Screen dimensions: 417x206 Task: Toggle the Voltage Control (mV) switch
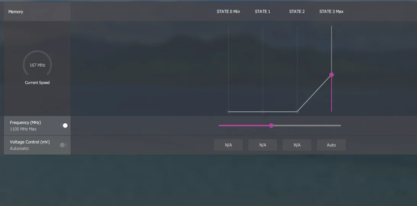coord(64,145)
